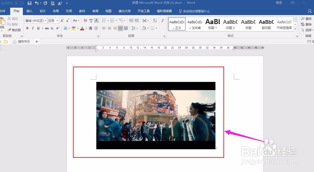
Task: Switch to the 插入 tab
Action: point(29,11)
